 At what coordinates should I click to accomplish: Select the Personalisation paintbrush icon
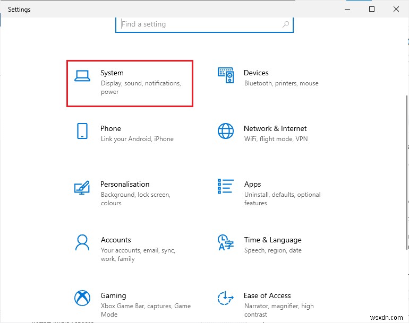(82, 187)
